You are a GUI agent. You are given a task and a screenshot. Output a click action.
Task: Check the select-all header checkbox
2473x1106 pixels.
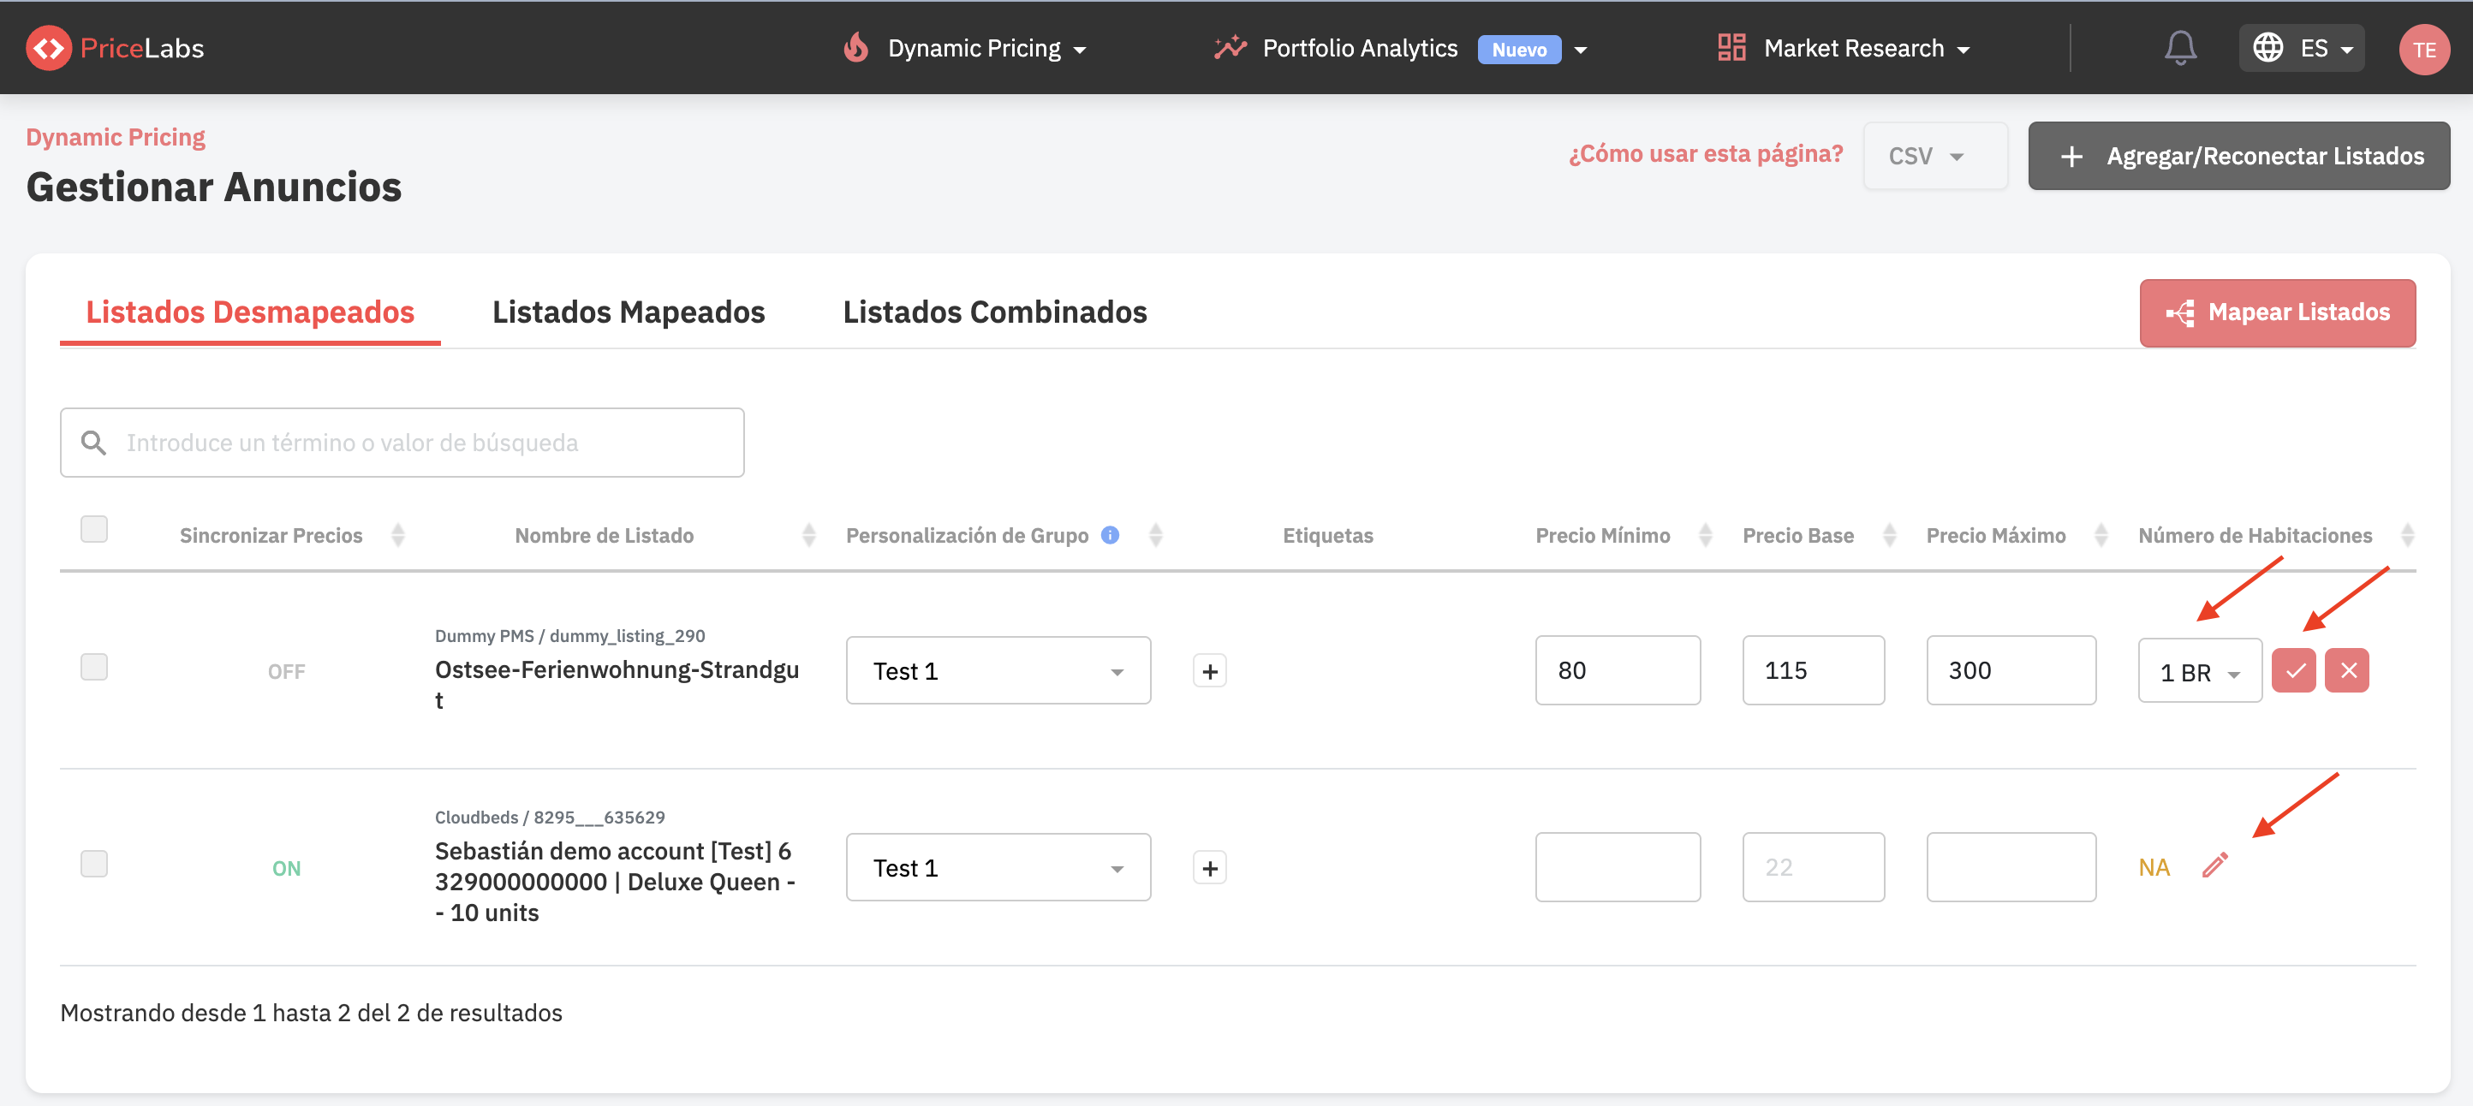pyautogui.click(x=94, y=529)
